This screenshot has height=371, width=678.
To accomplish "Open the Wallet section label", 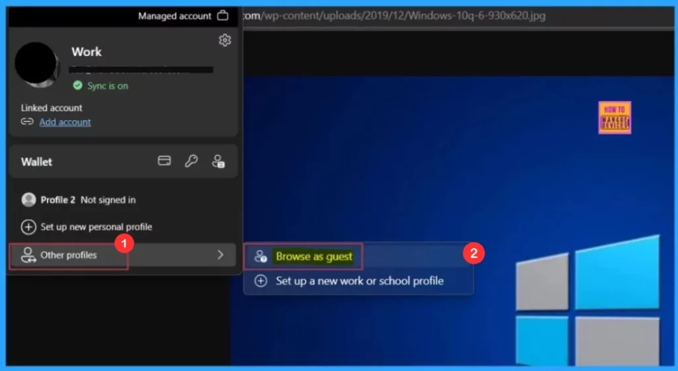I will pyautogui.click(x=36, y=161).
